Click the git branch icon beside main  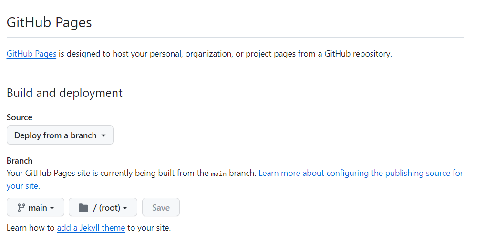[21, 207]
